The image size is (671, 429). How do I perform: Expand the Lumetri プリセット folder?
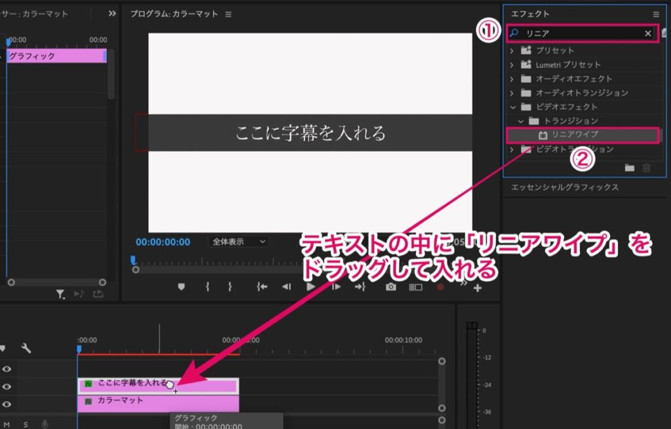pos(512,65)
